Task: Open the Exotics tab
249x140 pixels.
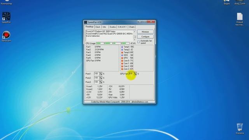Action: [x=113, y=27]
